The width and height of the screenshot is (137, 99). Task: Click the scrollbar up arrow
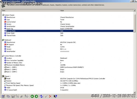click(134, 10)
